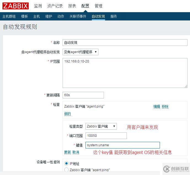Open the agent代理程序 dropdown
This screenshot has width=190, height=175.
80,52
